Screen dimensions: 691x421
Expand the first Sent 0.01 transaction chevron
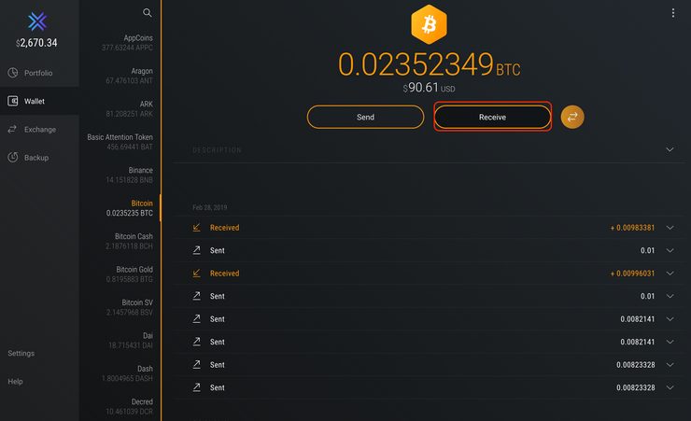click(x=670, y=250)
